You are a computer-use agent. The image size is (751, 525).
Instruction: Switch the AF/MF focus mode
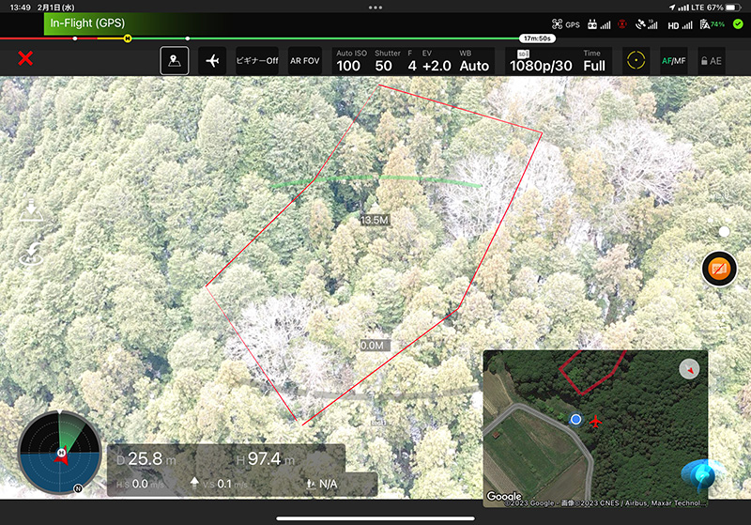click(673, 61)
